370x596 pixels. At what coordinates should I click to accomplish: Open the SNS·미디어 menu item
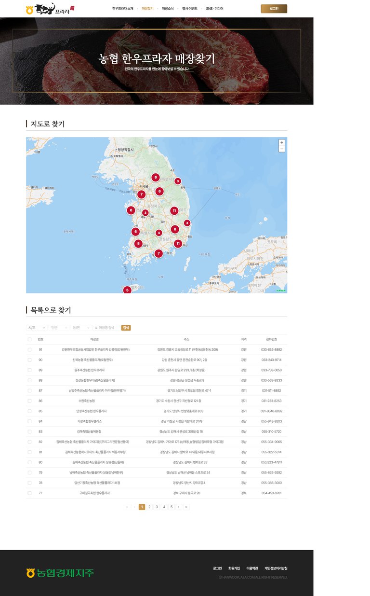tap(214, 9)
